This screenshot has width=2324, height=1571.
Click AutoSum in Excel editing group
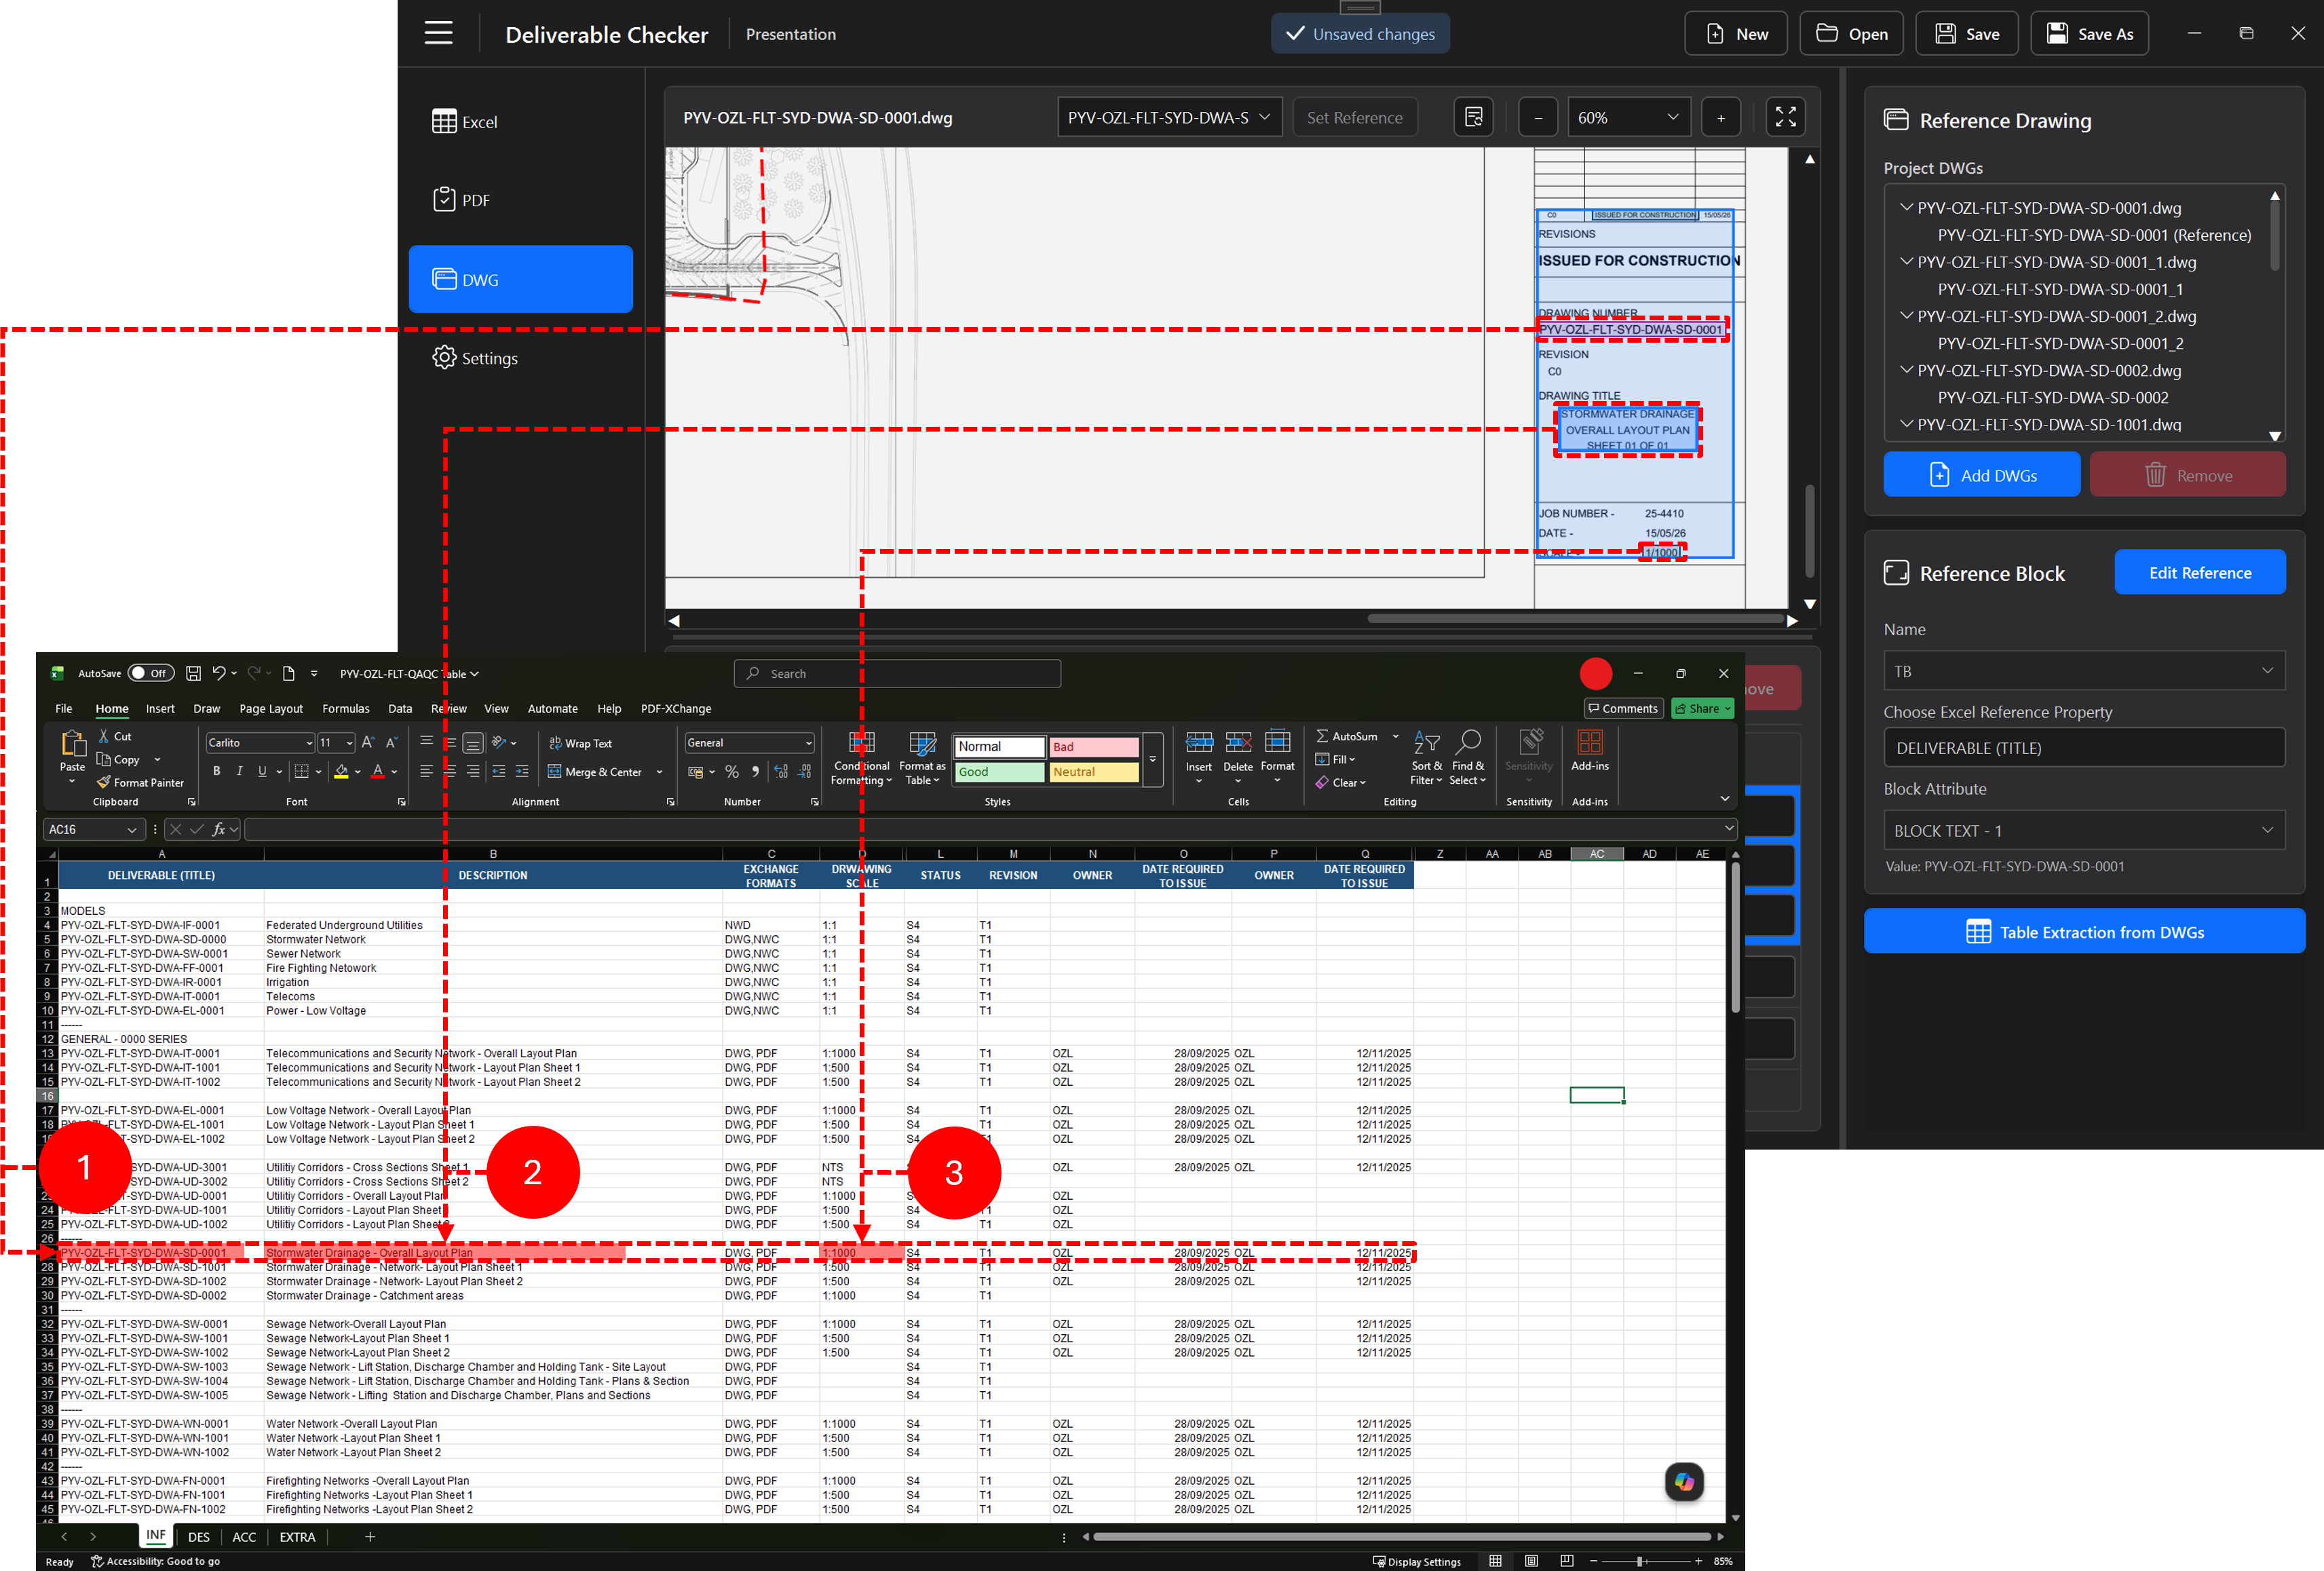[1347, 736]
